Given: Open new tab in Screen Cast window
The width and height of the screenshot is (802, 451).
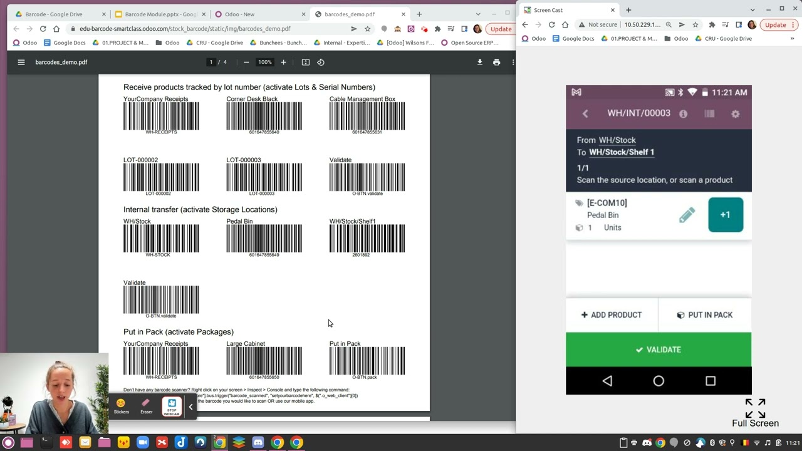Looking at the screenshot, I should point(628,10).
